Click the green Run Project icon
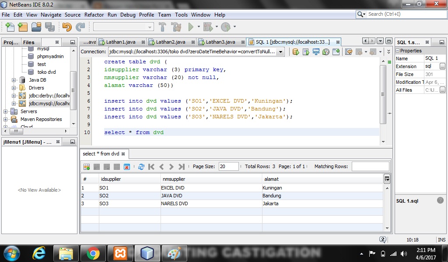Screen dimensions: 448x262 [x=191, y=27]
